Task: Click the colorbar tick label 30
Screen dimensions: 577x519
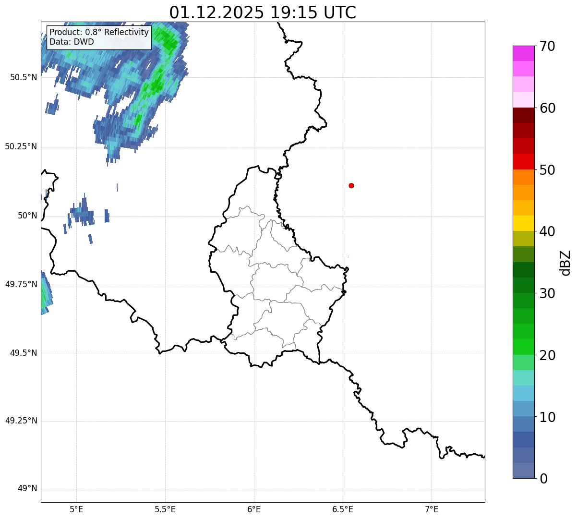Action: point(547,293)
